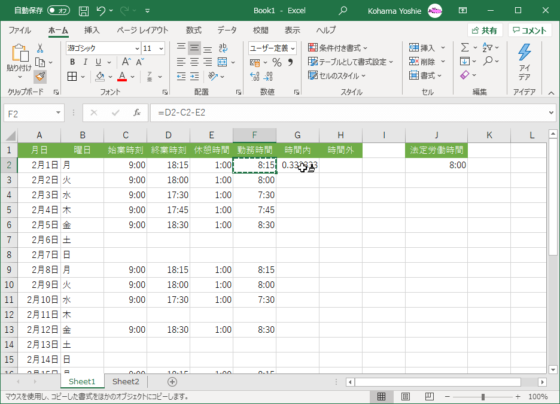Click the Decrease Decimal icon
560x404 pixels.
(x=268, y=76)
